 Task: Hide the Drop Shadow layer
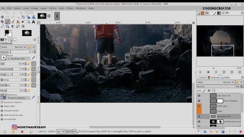point(199,101)
